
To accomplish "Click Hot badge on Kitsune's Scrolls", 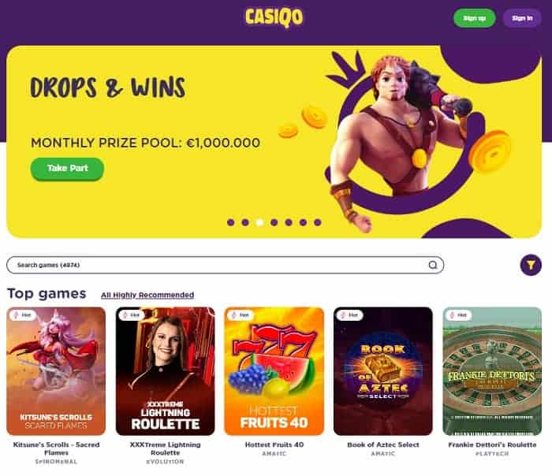I will pos(23,315).
